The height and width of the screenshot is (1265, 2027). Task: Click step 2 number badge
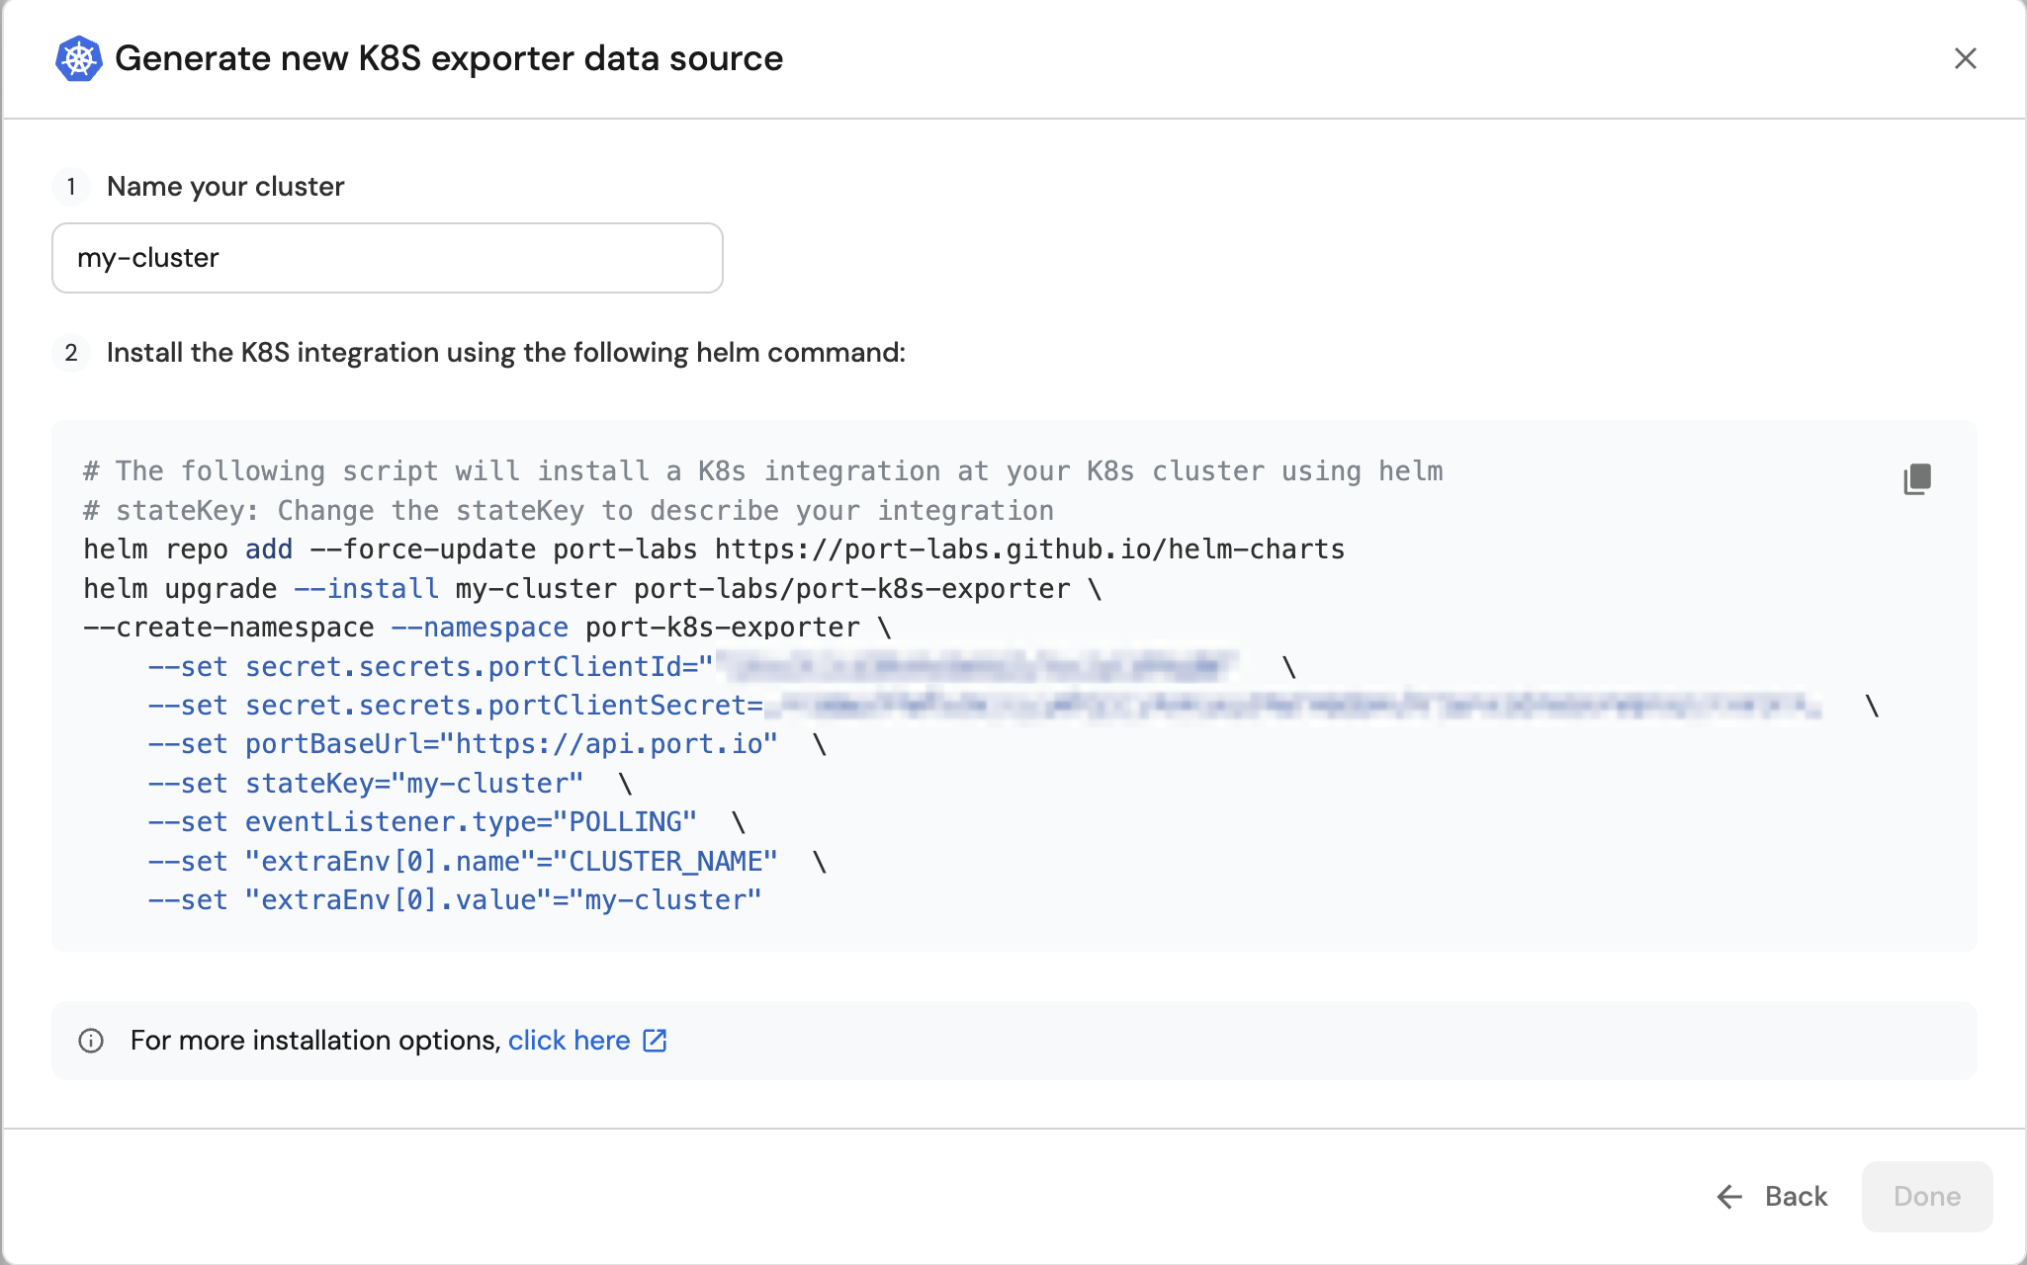pyautogui.click(x=71, y=353)
